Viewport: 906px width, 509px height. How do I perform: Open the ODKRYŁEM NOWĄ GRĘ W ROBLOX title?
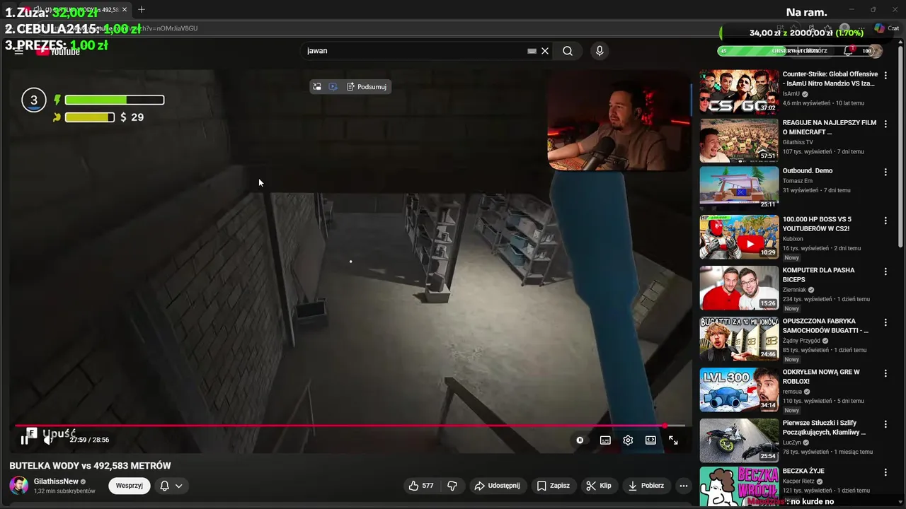pyautogui.click(x=821, y=377)
